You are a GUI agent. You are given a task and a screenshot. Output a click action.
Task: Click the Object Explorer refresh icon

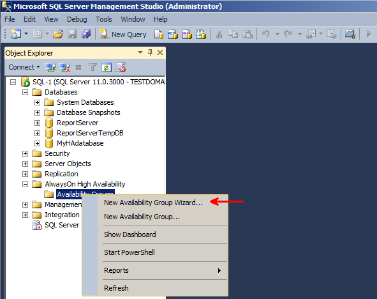[107, 68]
